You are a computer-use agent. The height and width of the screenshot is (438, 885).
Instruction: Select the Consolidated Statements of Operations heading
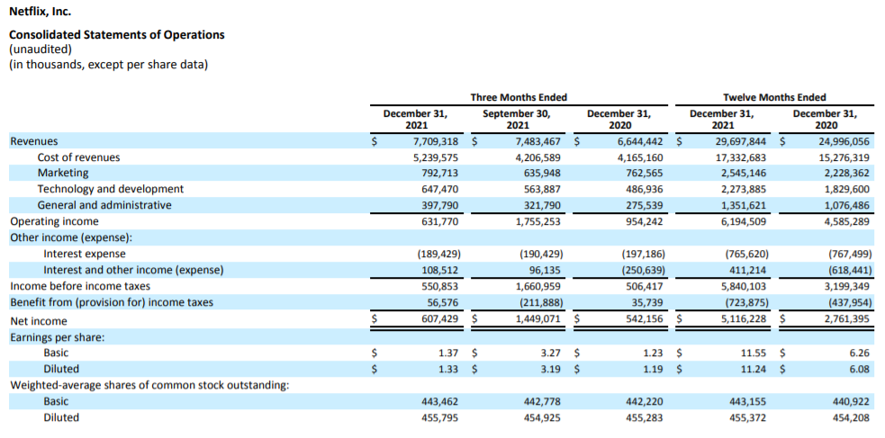[x=117, y=35]
